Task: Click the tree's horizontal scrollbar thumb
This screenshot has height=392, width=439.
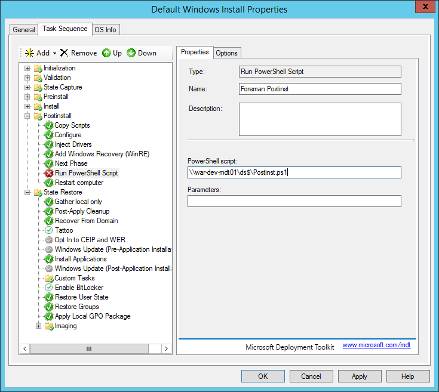Action: click(89, 348)
